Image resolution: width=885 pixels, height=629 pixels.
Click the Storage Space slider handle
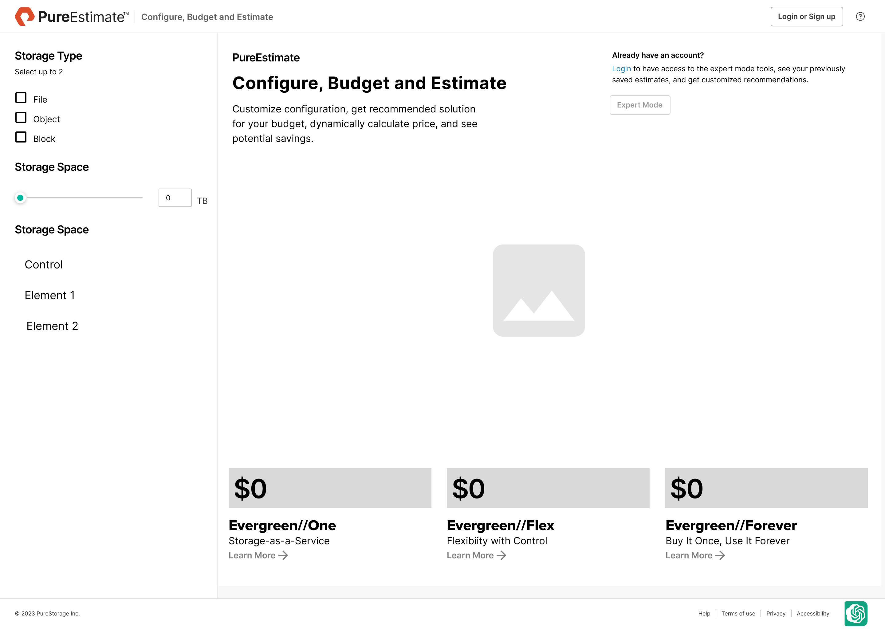(x=21, y=198)
